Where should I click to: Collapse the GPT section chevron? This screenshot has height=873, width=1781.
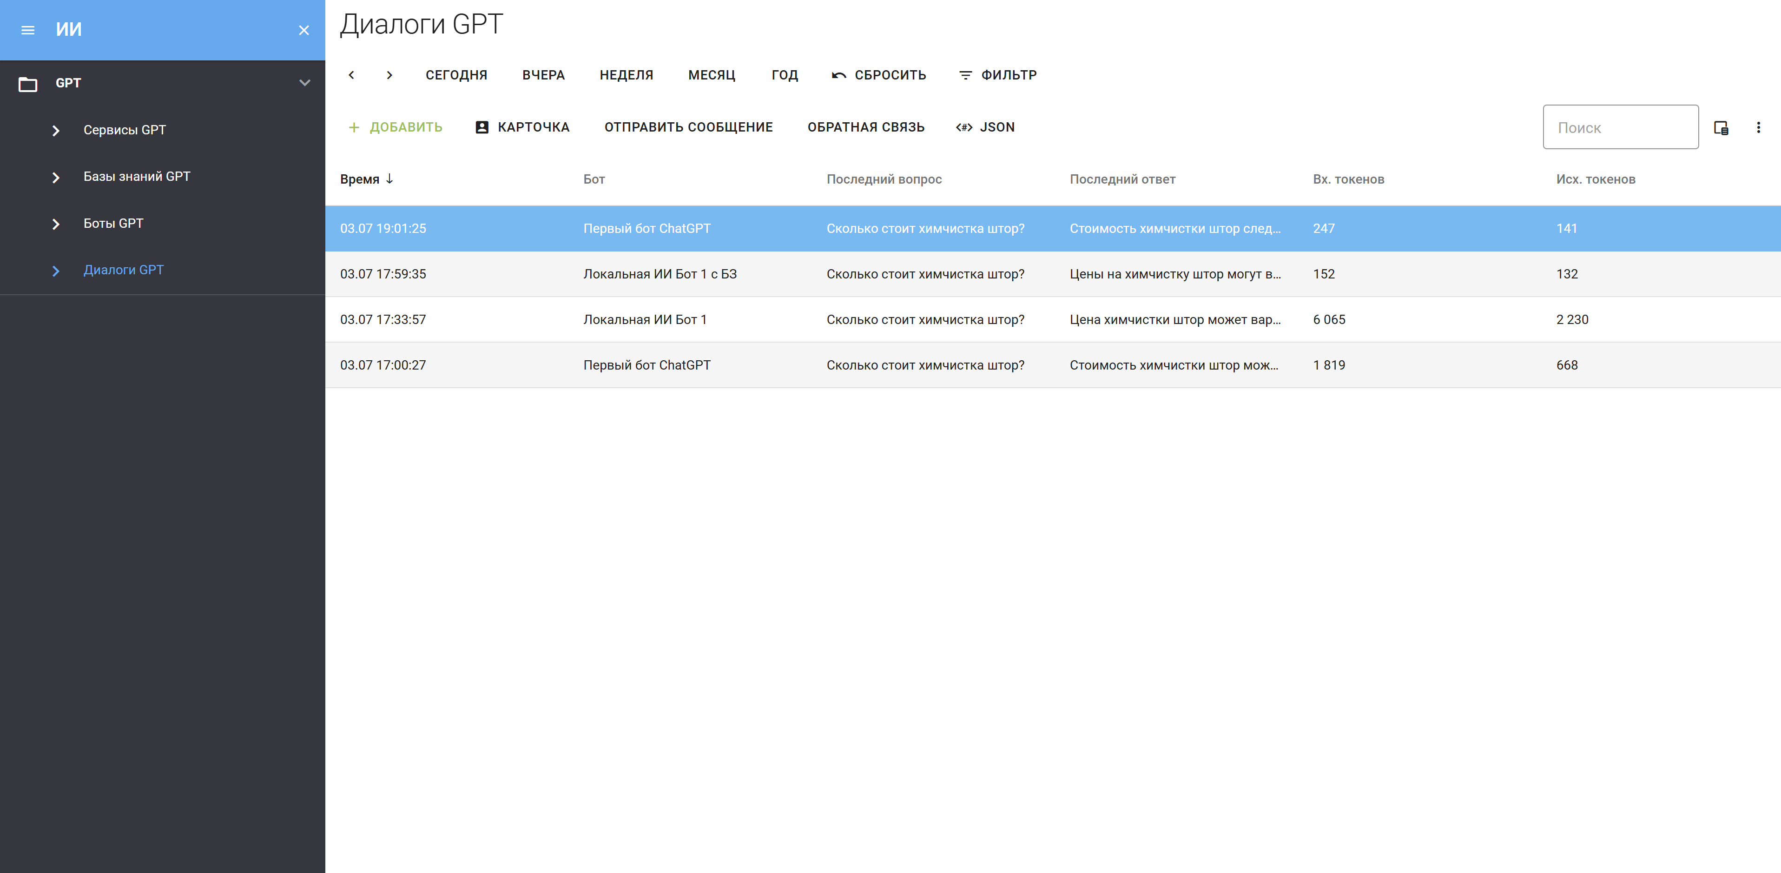click(x=304, y=83)
